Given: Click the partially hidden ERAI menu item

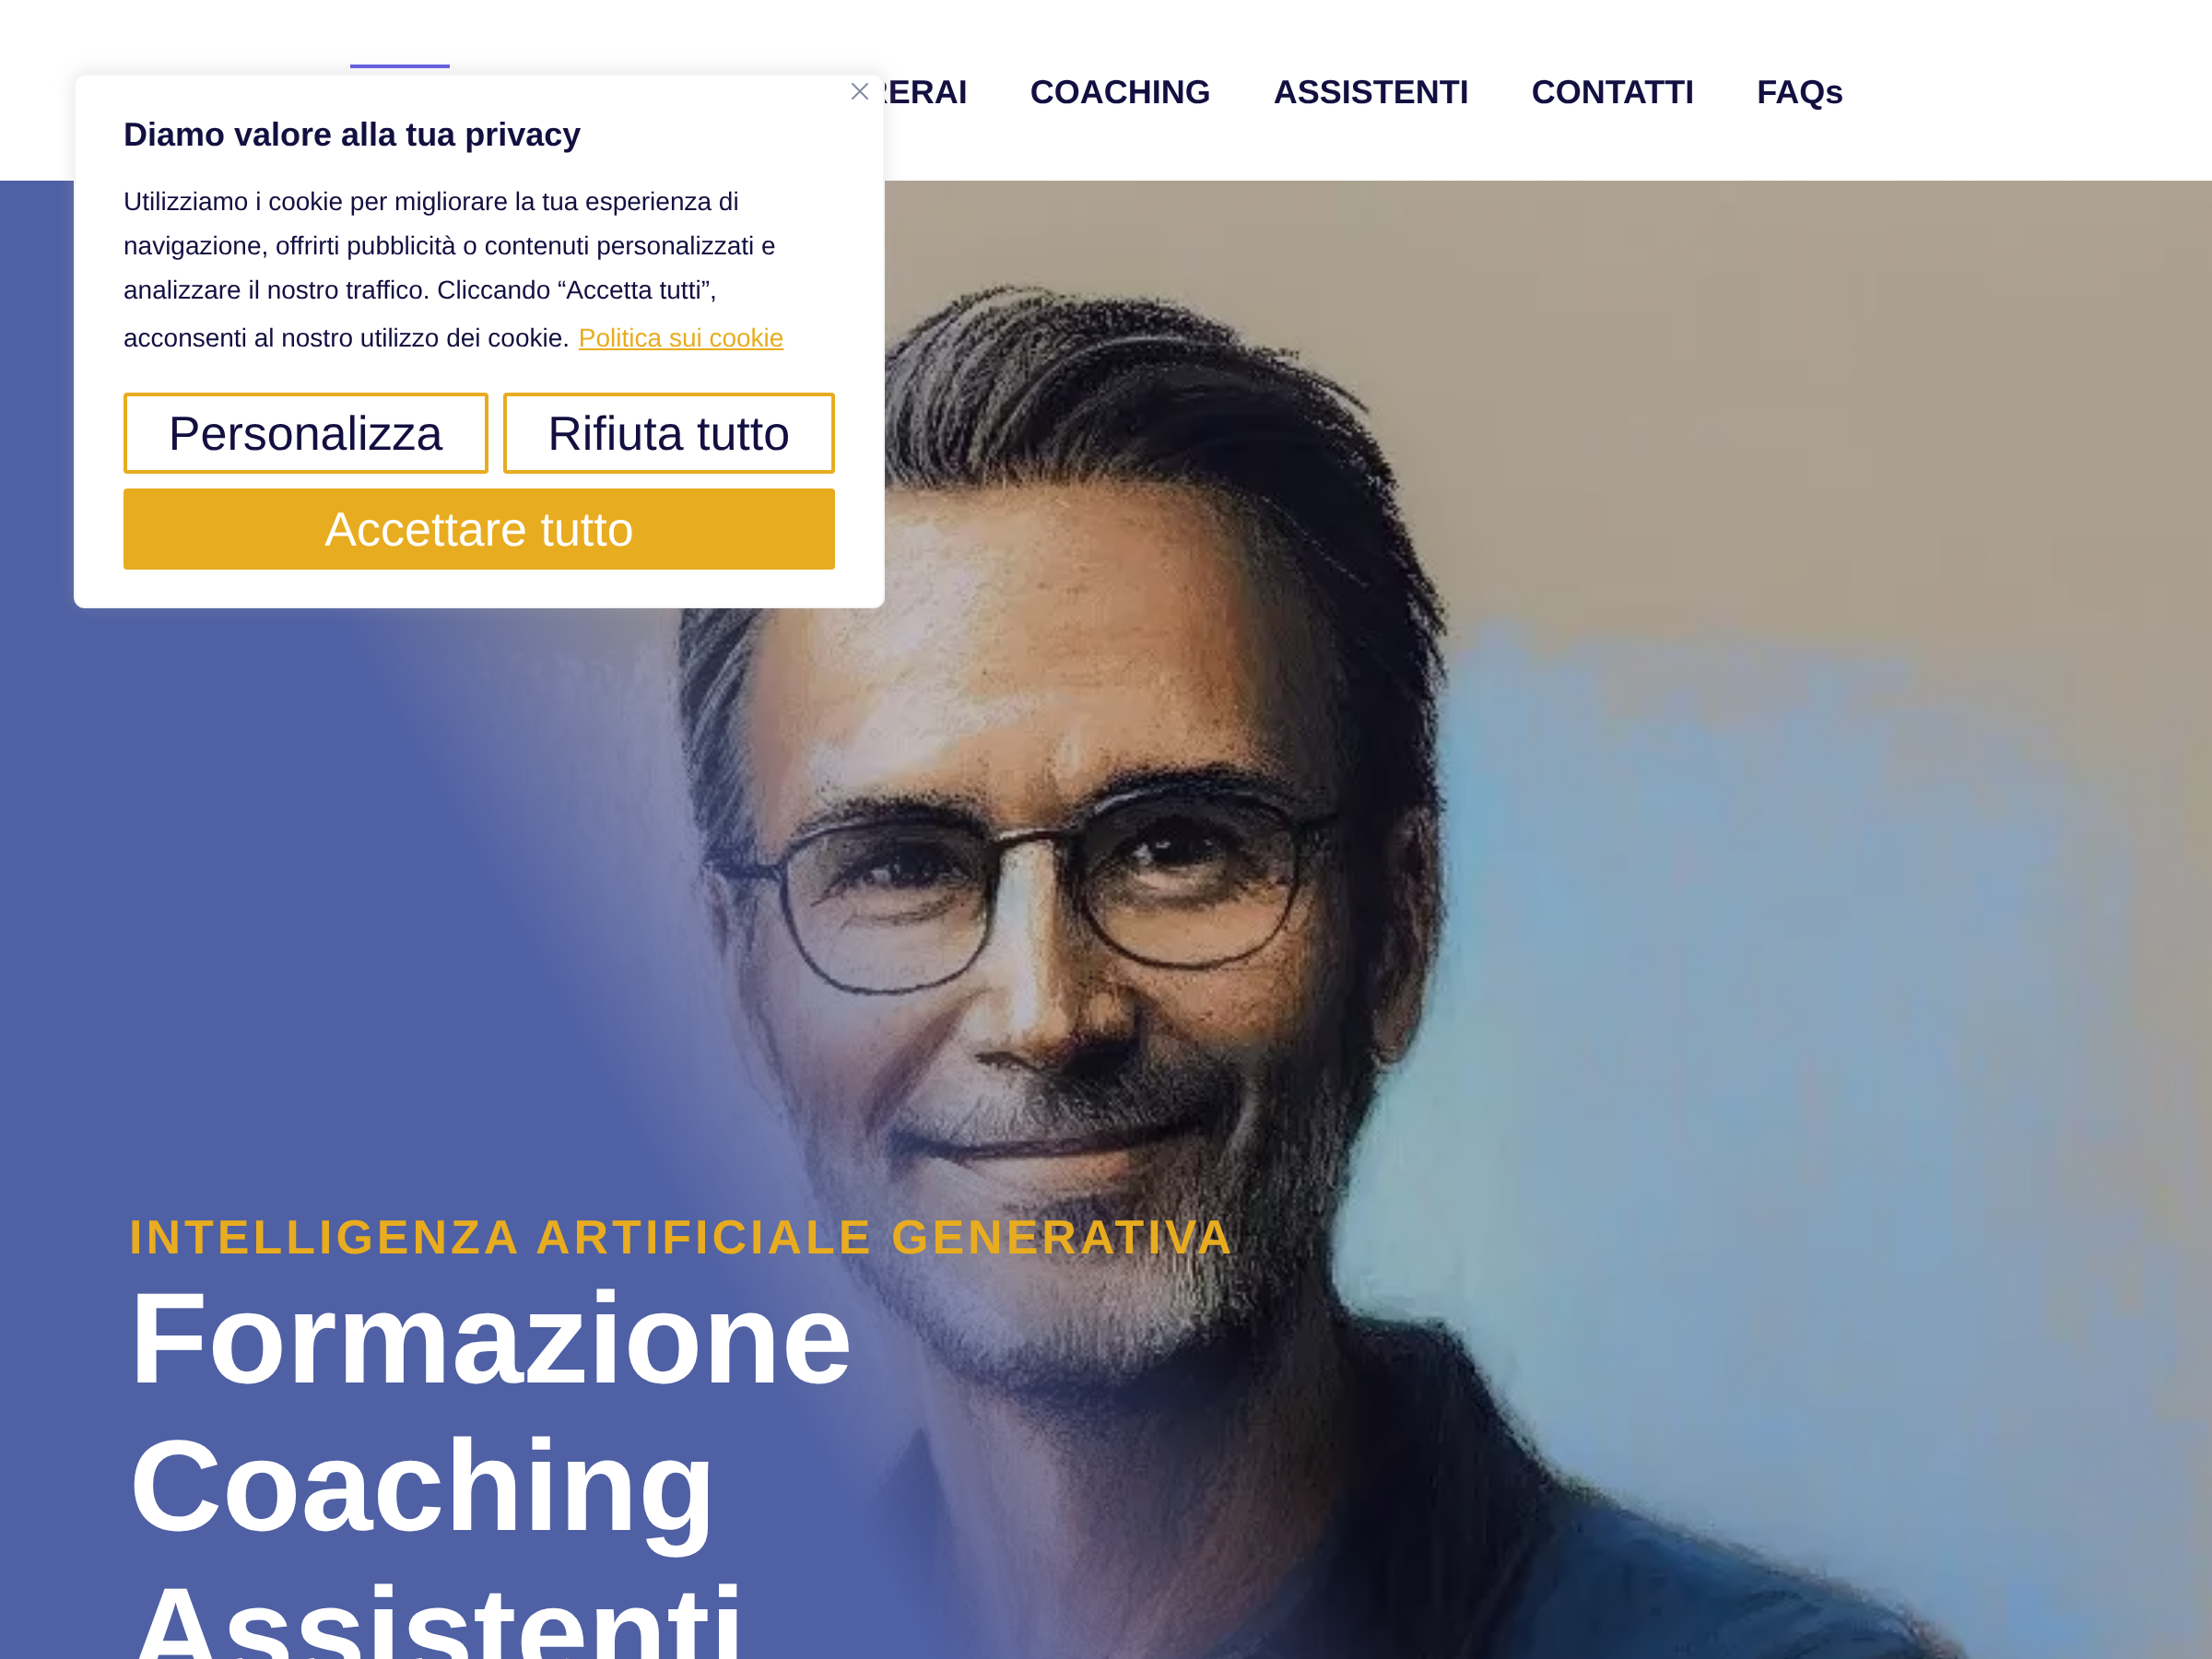Looking at the screenshot, I should [x=926, y=92].
